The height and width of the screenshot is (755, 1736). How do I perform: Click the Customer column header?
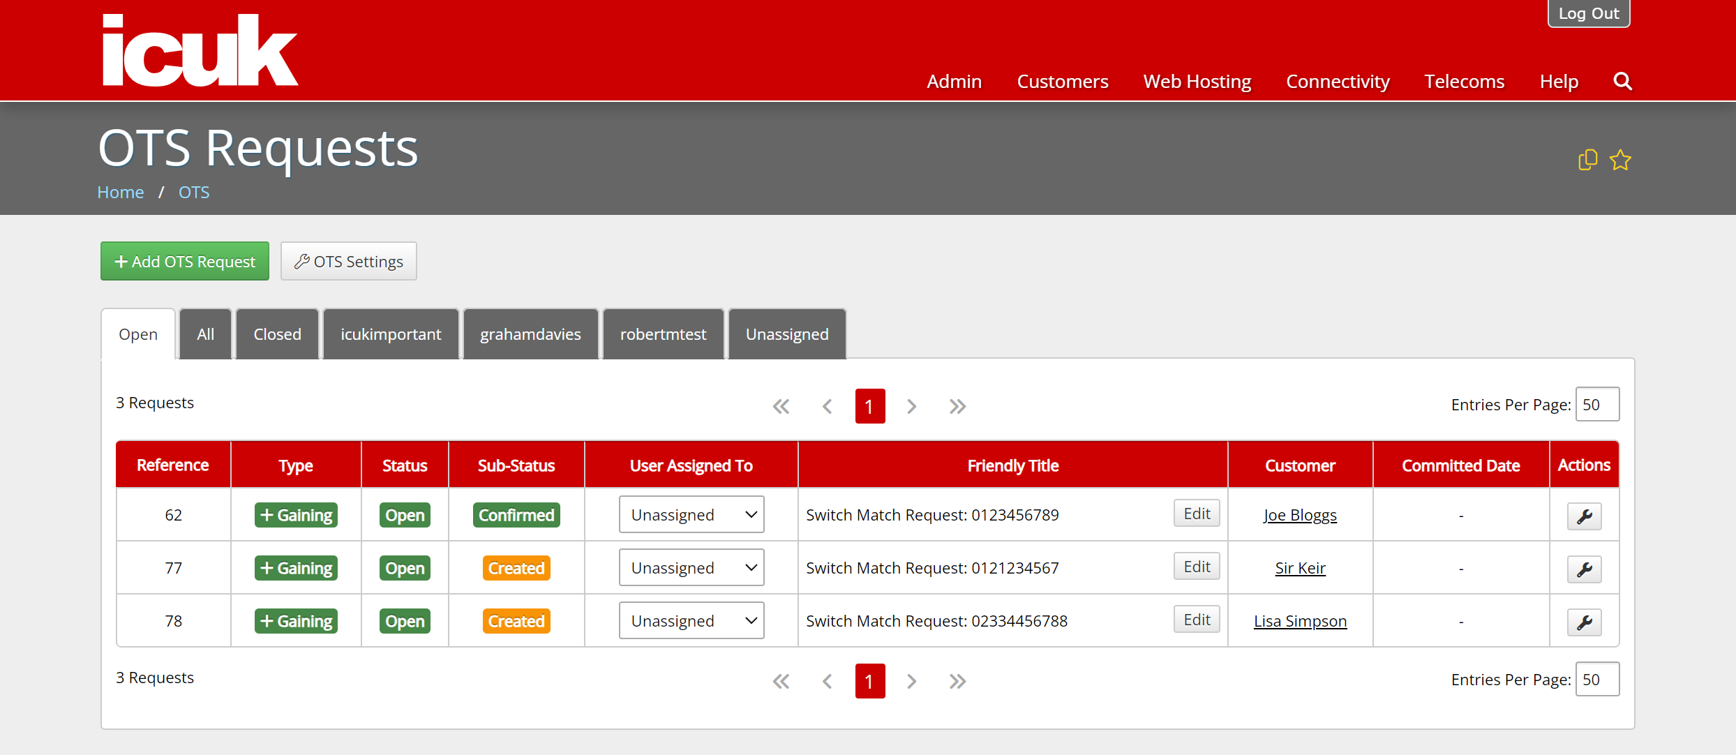(1300, 465)
